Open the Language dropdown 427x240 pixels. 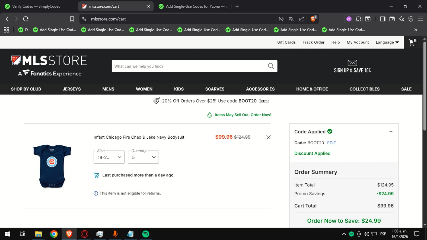pos(387,42)
